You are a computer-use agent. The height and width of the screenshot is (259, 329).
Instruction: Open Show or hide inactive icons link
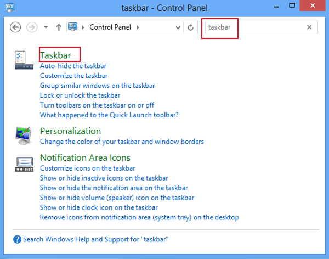pyautogui.click(x=104, y=178)
